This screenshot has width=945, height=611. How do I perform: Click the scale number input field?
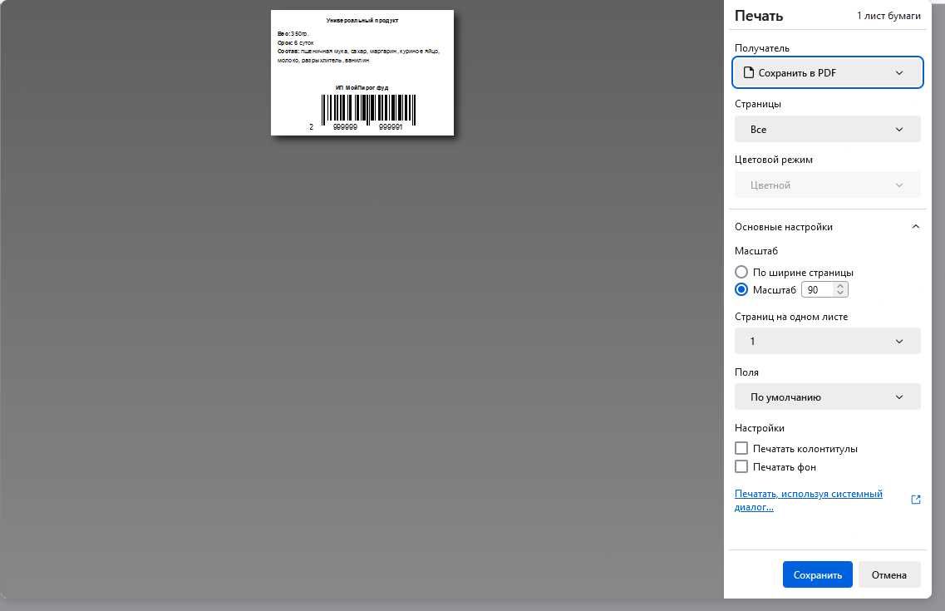(x=818, y=290)
